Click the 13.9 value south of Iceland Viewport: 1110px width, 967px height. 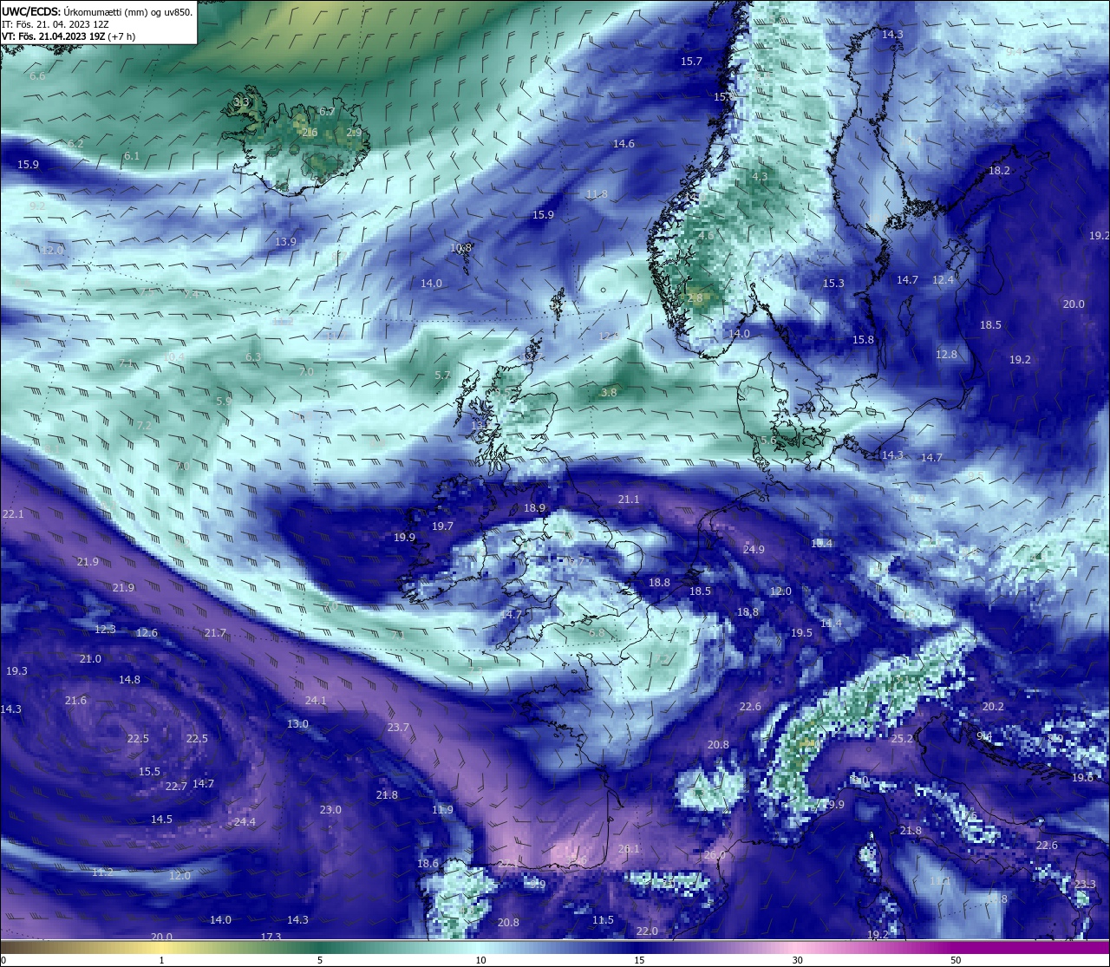coord(285,242)
